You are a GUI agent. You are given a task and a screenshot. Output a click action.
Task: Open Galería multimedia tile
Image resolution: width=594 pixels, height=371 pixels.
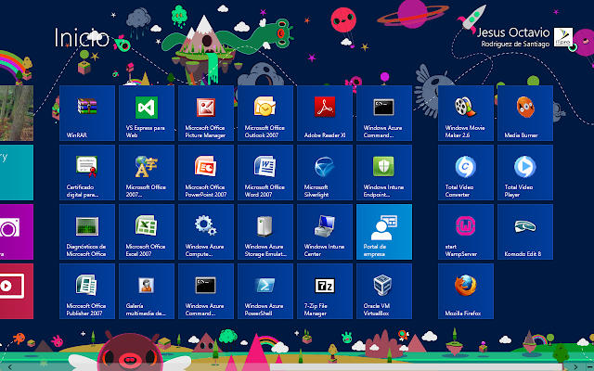click(147, 291)
